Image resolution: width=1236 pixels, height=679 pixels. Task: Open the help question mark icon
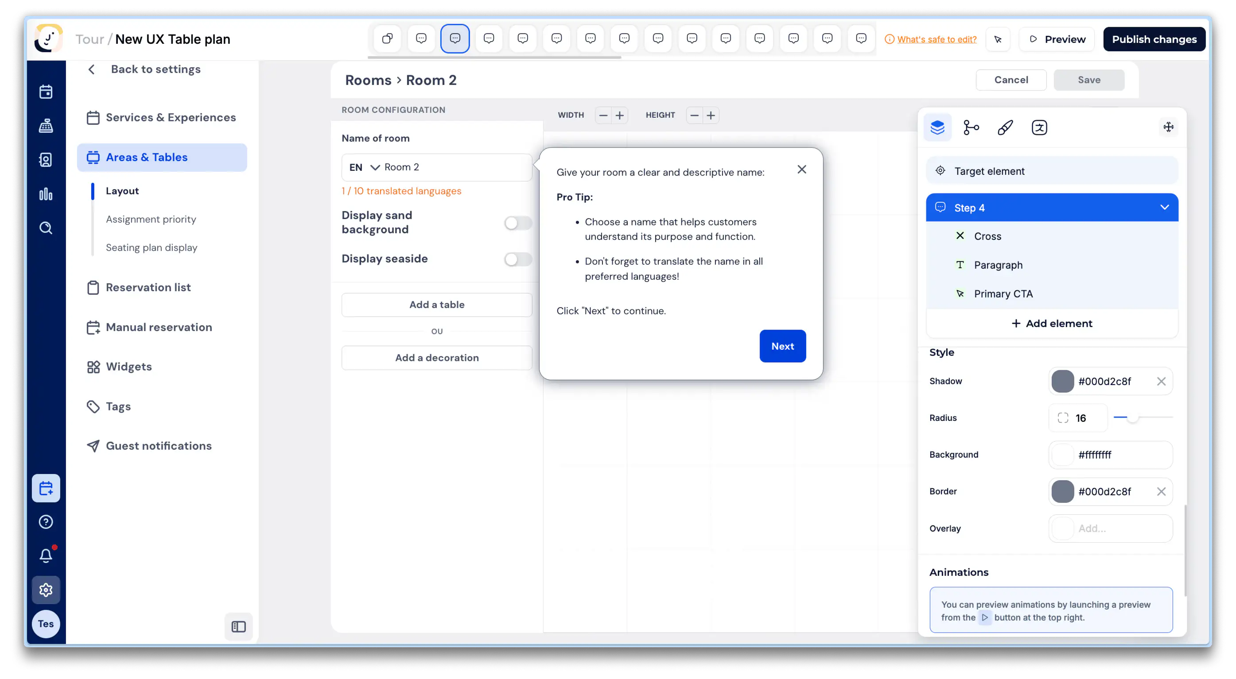46,522
